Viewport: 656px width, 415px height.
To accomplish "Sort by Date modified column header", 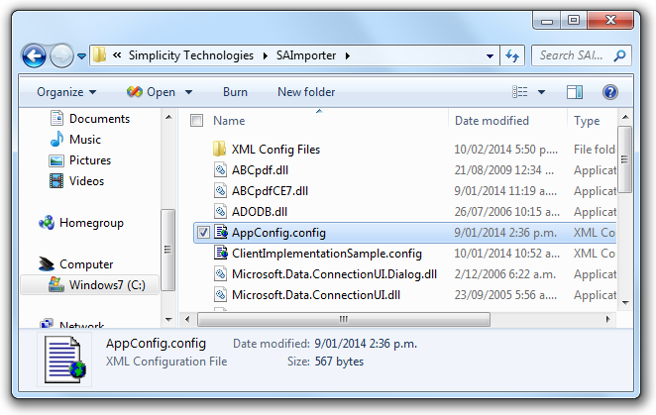I will pos(492,121).
